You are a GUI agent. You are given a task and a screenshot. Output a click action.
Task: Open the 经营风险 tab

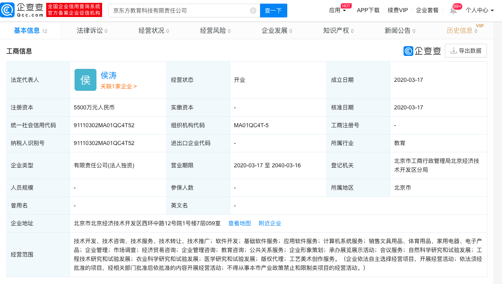(215, 30)
